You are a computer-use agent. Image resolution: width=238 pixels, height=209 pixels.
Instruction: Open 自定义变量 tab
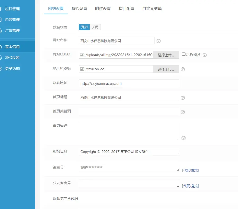click(152, 8)
